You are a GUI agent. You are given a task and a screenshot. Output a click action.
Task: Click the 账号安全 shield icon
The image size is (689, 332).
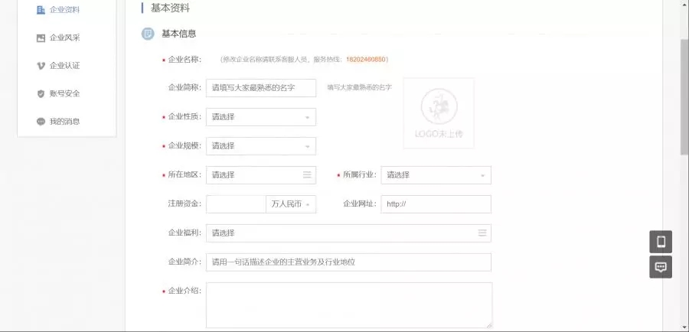41,93
